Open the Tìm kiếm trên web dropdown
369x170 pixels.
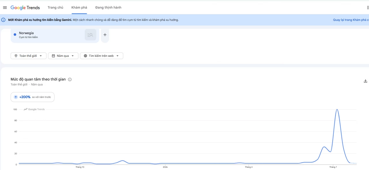101,56
